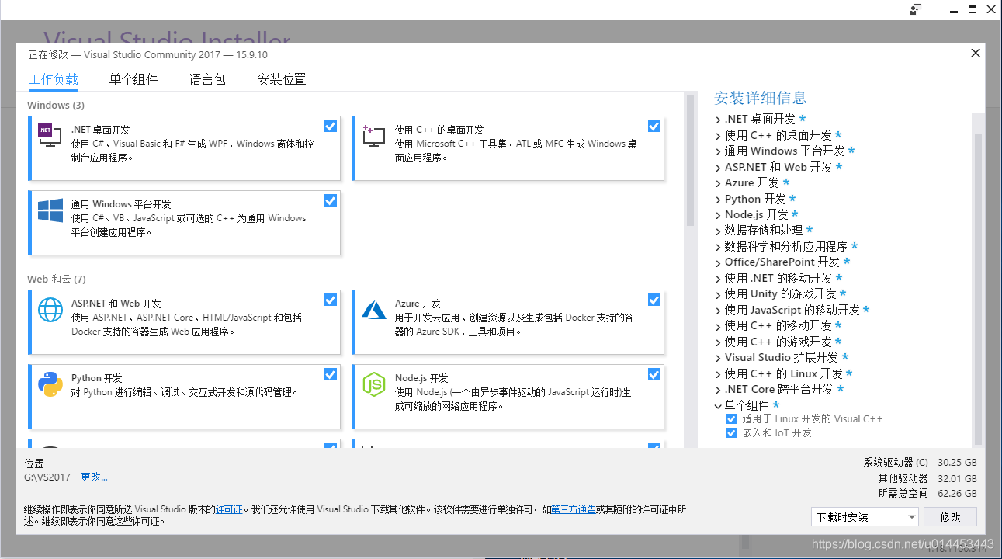The image size is (1002, 559).
Task: Expand 使用 C++ 的桌面开发 details
Action: click(x=718, y=136)
